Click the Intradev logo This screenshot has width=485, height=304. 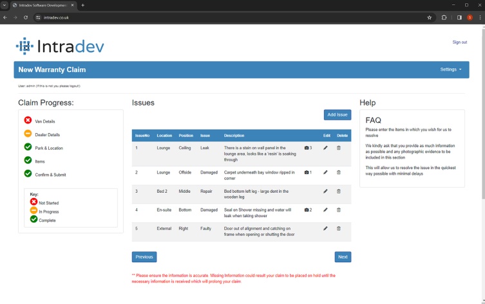pos(60,46)
